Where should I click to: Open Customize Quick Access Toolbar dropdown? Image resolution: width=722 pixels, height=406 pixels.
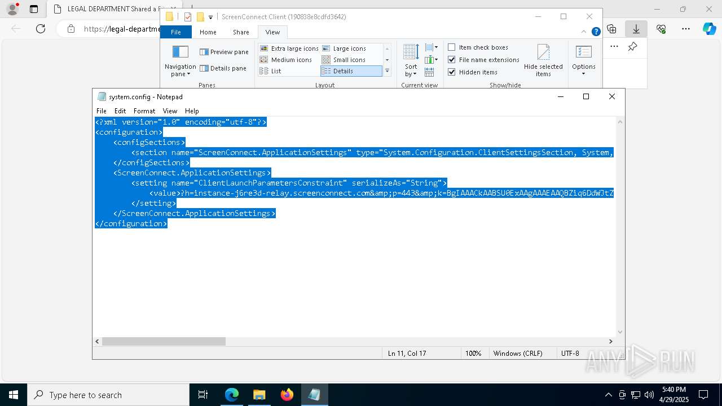210,17
